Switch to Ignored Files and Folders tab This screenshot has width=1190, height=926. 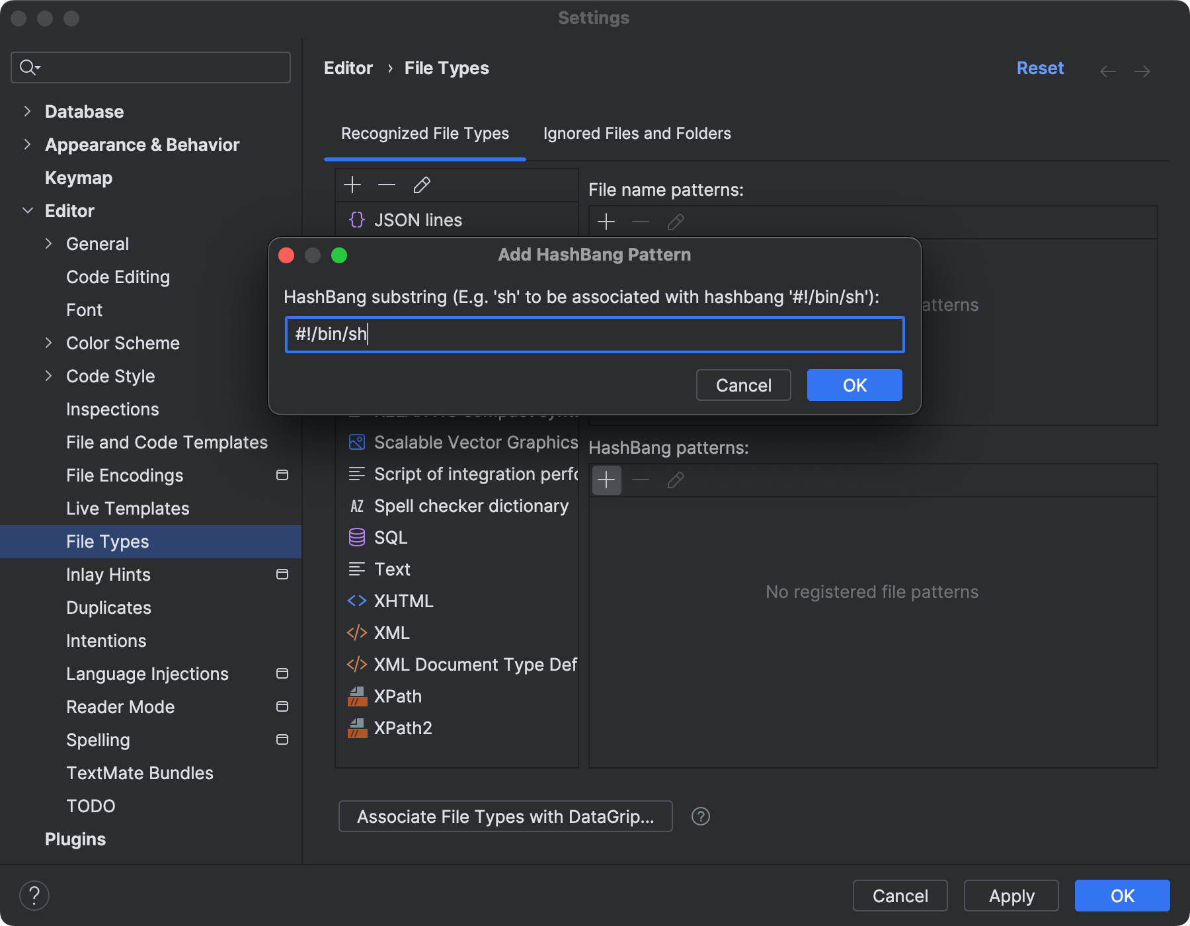coord(637,133)
